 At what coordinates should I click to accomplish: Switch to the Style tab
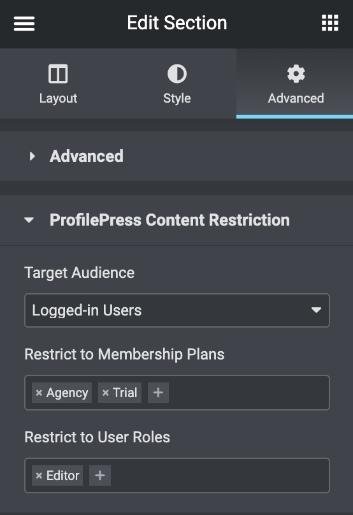pyautogui.click(x=177, y=83)
